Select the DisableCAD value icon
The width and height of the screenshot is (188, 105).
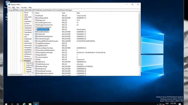click(x=36, y=34)
